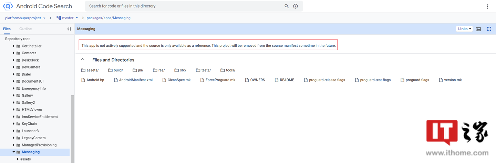Collapse the Files and Directories section
This screenshot has width=496, height=163.
pos(83,59)
